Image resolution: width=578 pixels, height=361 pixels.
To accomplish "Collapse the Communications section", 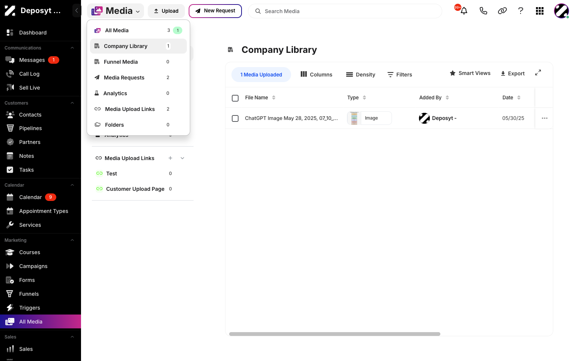I will tap(72, 48).
